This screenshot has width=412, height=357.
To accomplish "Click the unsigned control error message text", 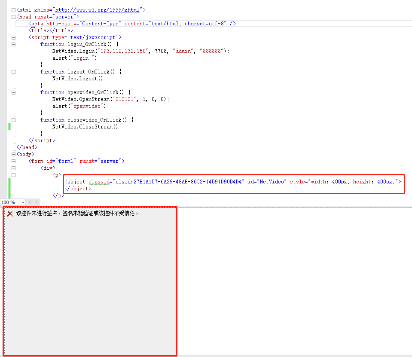I will (77, 214).
